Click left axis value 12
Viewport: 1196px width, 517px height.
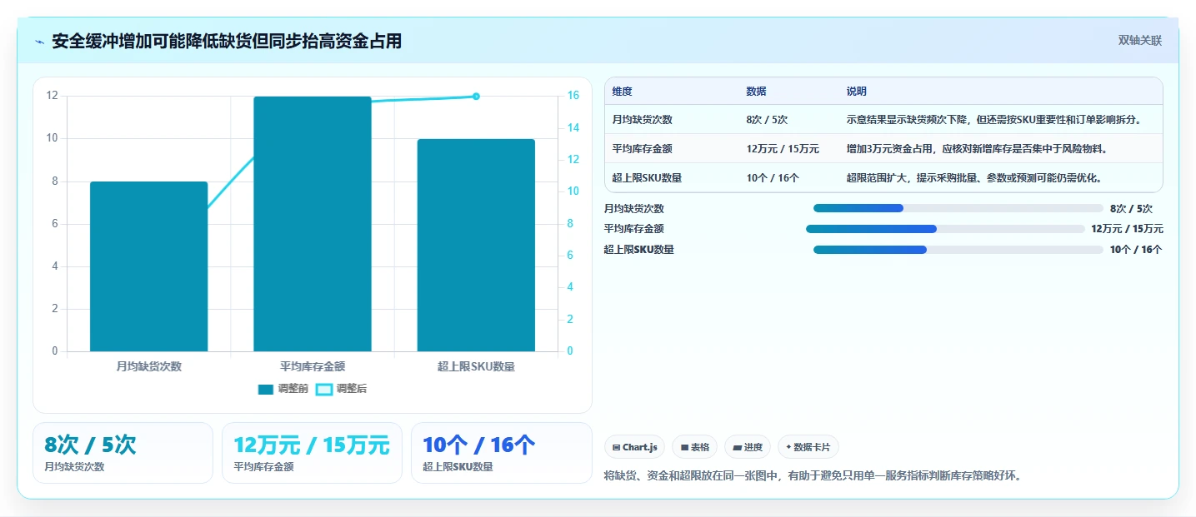53,95
